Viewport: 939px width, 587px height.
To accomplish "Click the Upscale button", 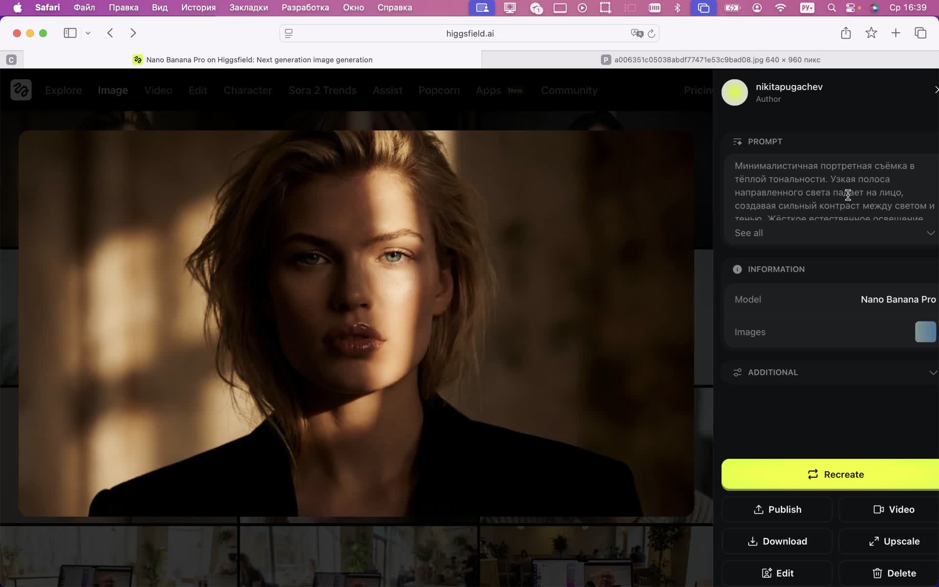I will [894, 542].
